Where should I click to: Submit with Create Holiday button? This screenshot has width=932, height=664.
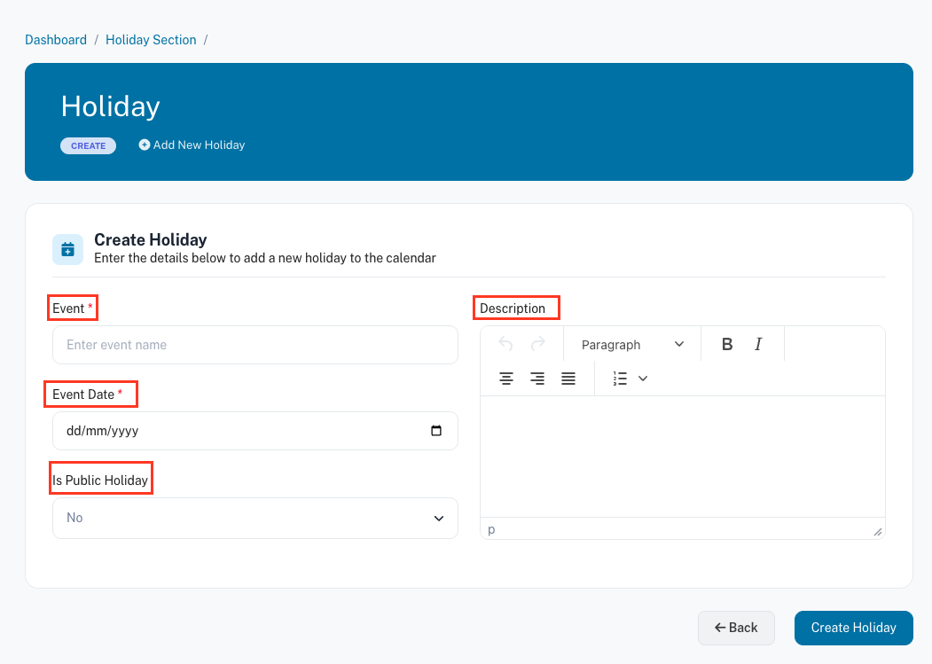(x=853, y=628)
